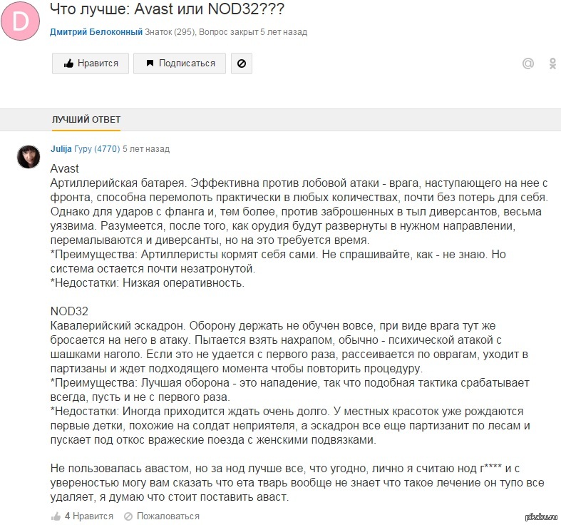
Task: Select the ЛУЧШИЙ ОТВЕТ tab
Action: point(86,120)
